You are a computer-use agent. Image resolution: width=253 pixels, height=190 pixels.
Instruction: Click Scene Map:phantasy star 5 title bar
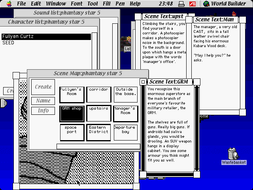pyautogui.click(x=88, y=73)
